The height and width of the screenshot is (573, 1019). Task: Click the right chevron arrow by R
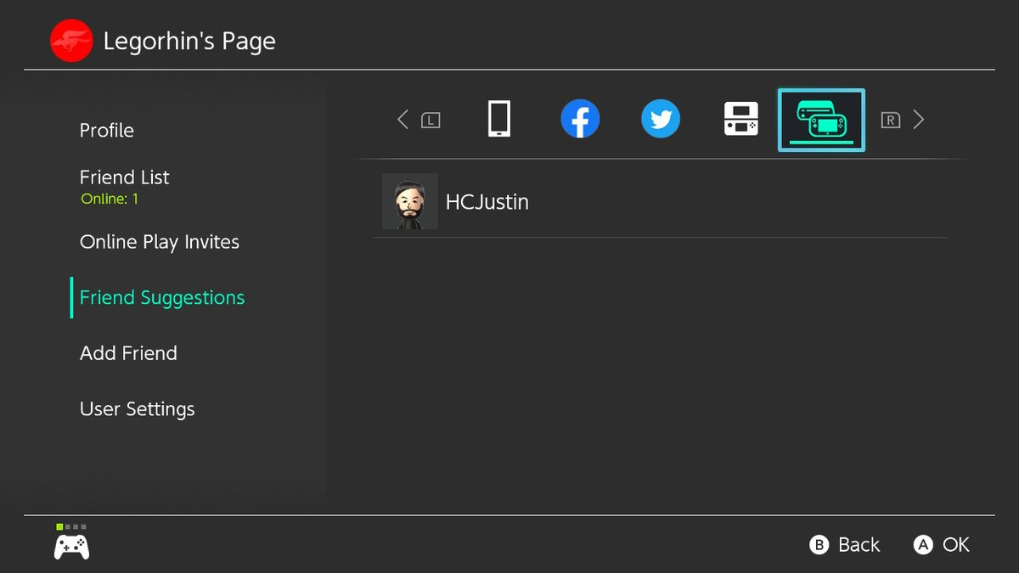(x=918, y=120)
